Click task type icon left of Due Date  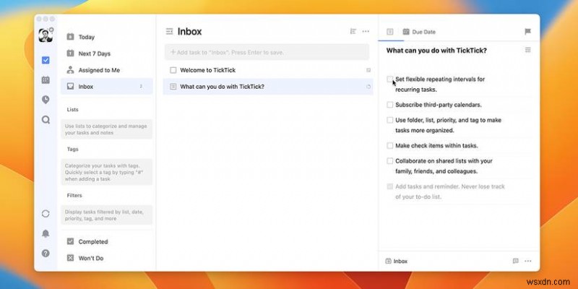pyautogui.click(x=390, y=32)
